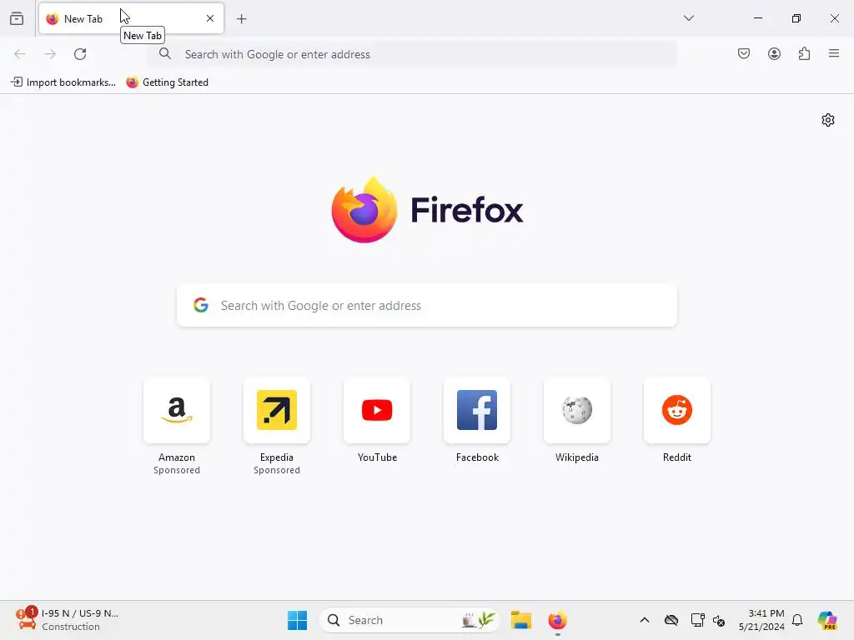Screen dimensions: 854x640
Task: Open File Explorer from taskbar
Action: [x=520, y=620]
